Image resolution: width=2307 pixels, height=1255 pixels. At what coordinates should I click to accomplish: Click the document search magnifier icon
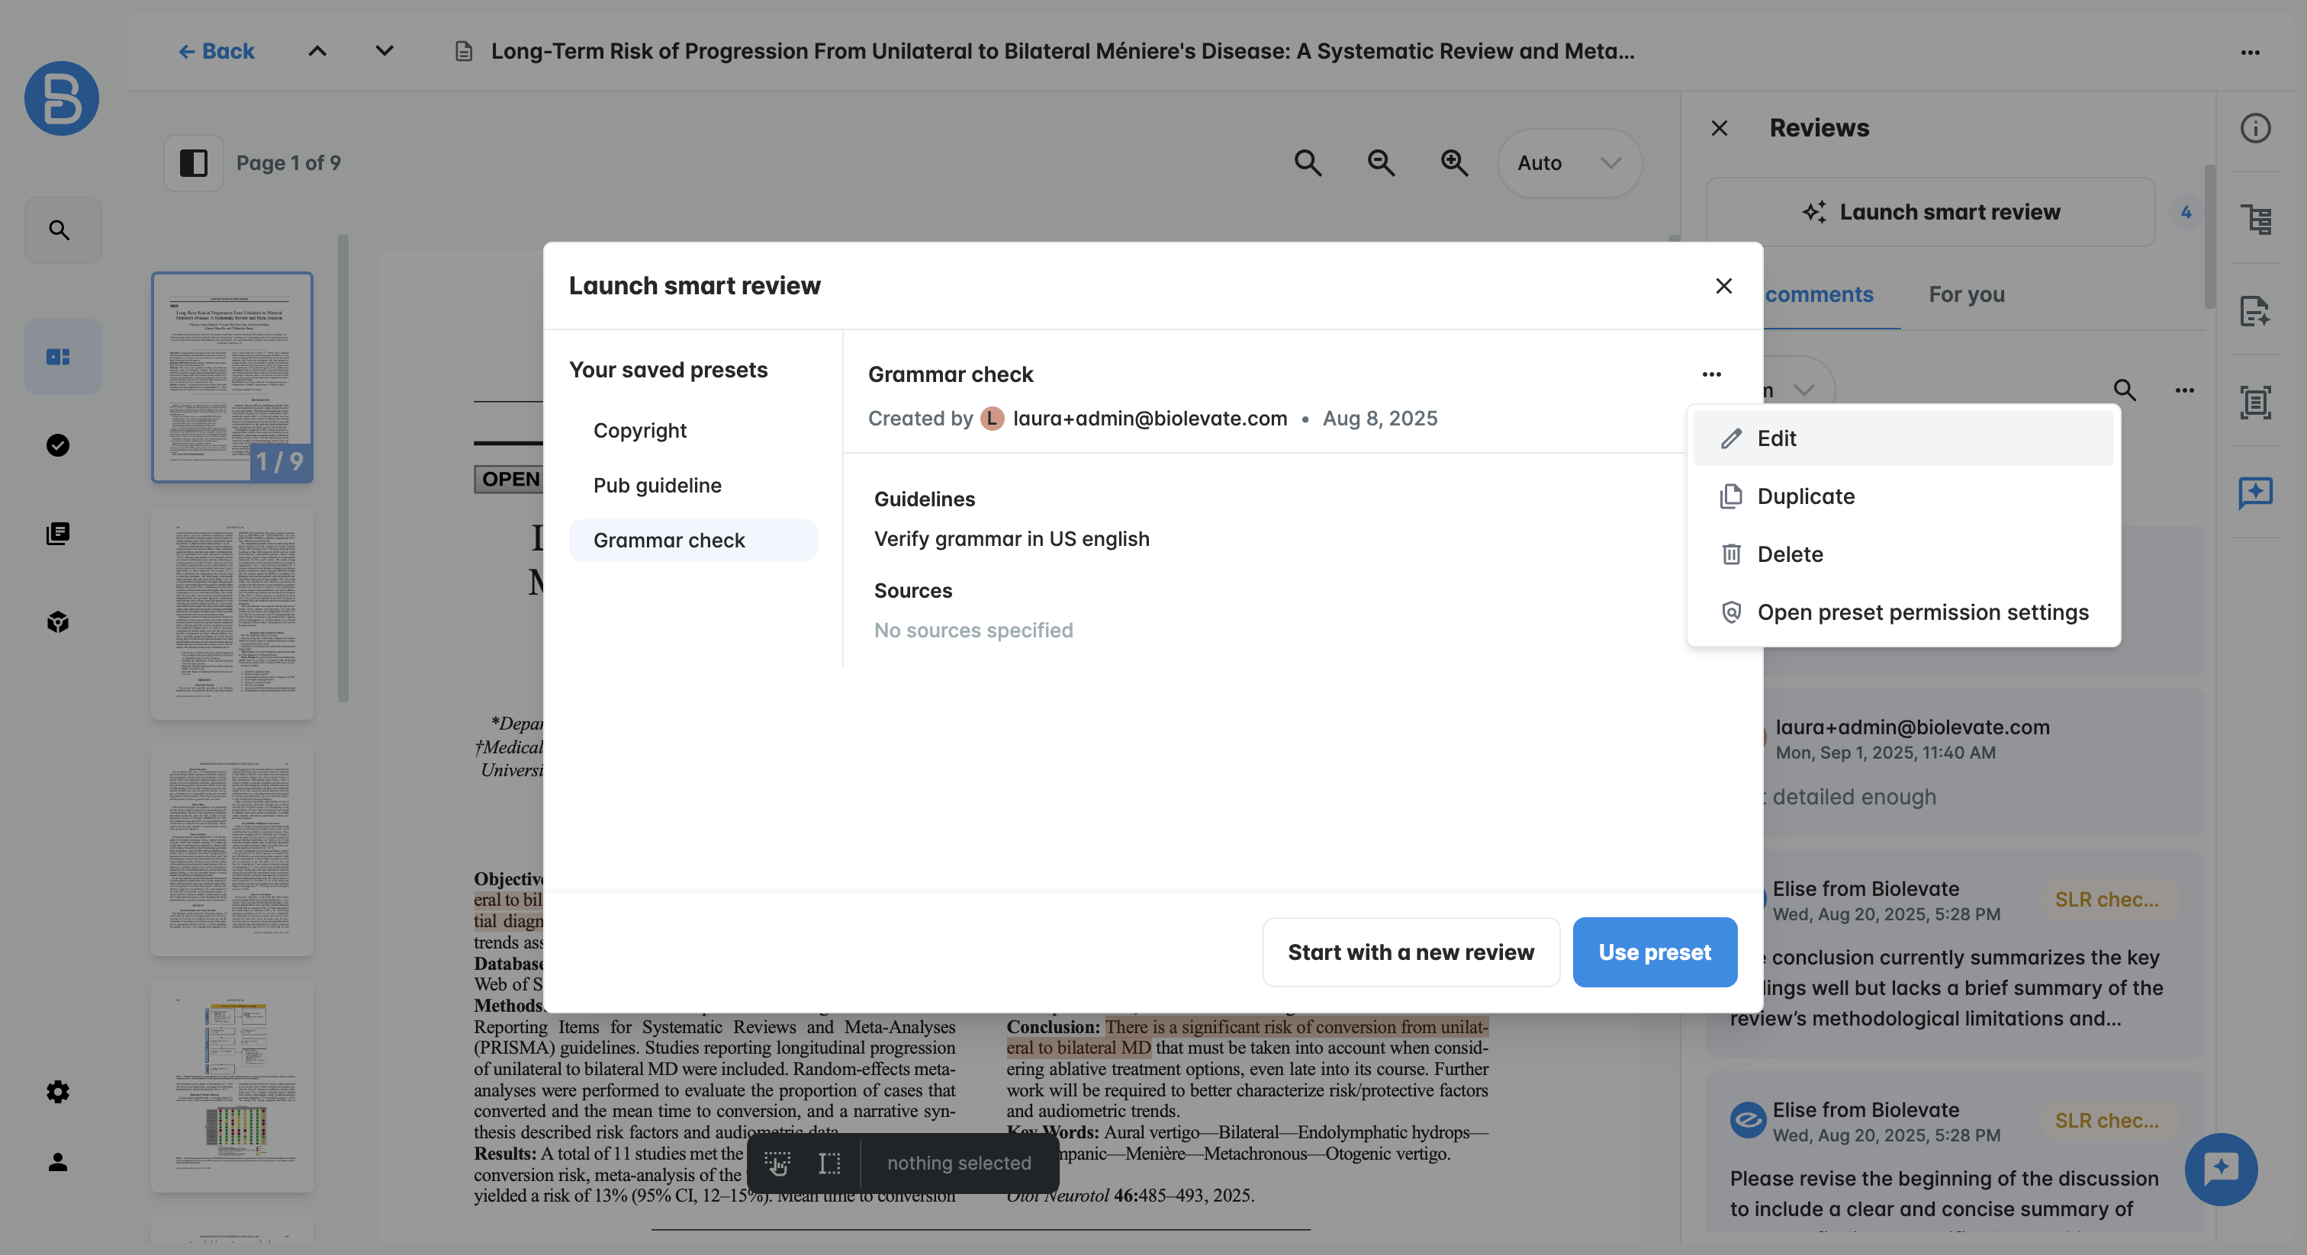(x=1308, y=163)
